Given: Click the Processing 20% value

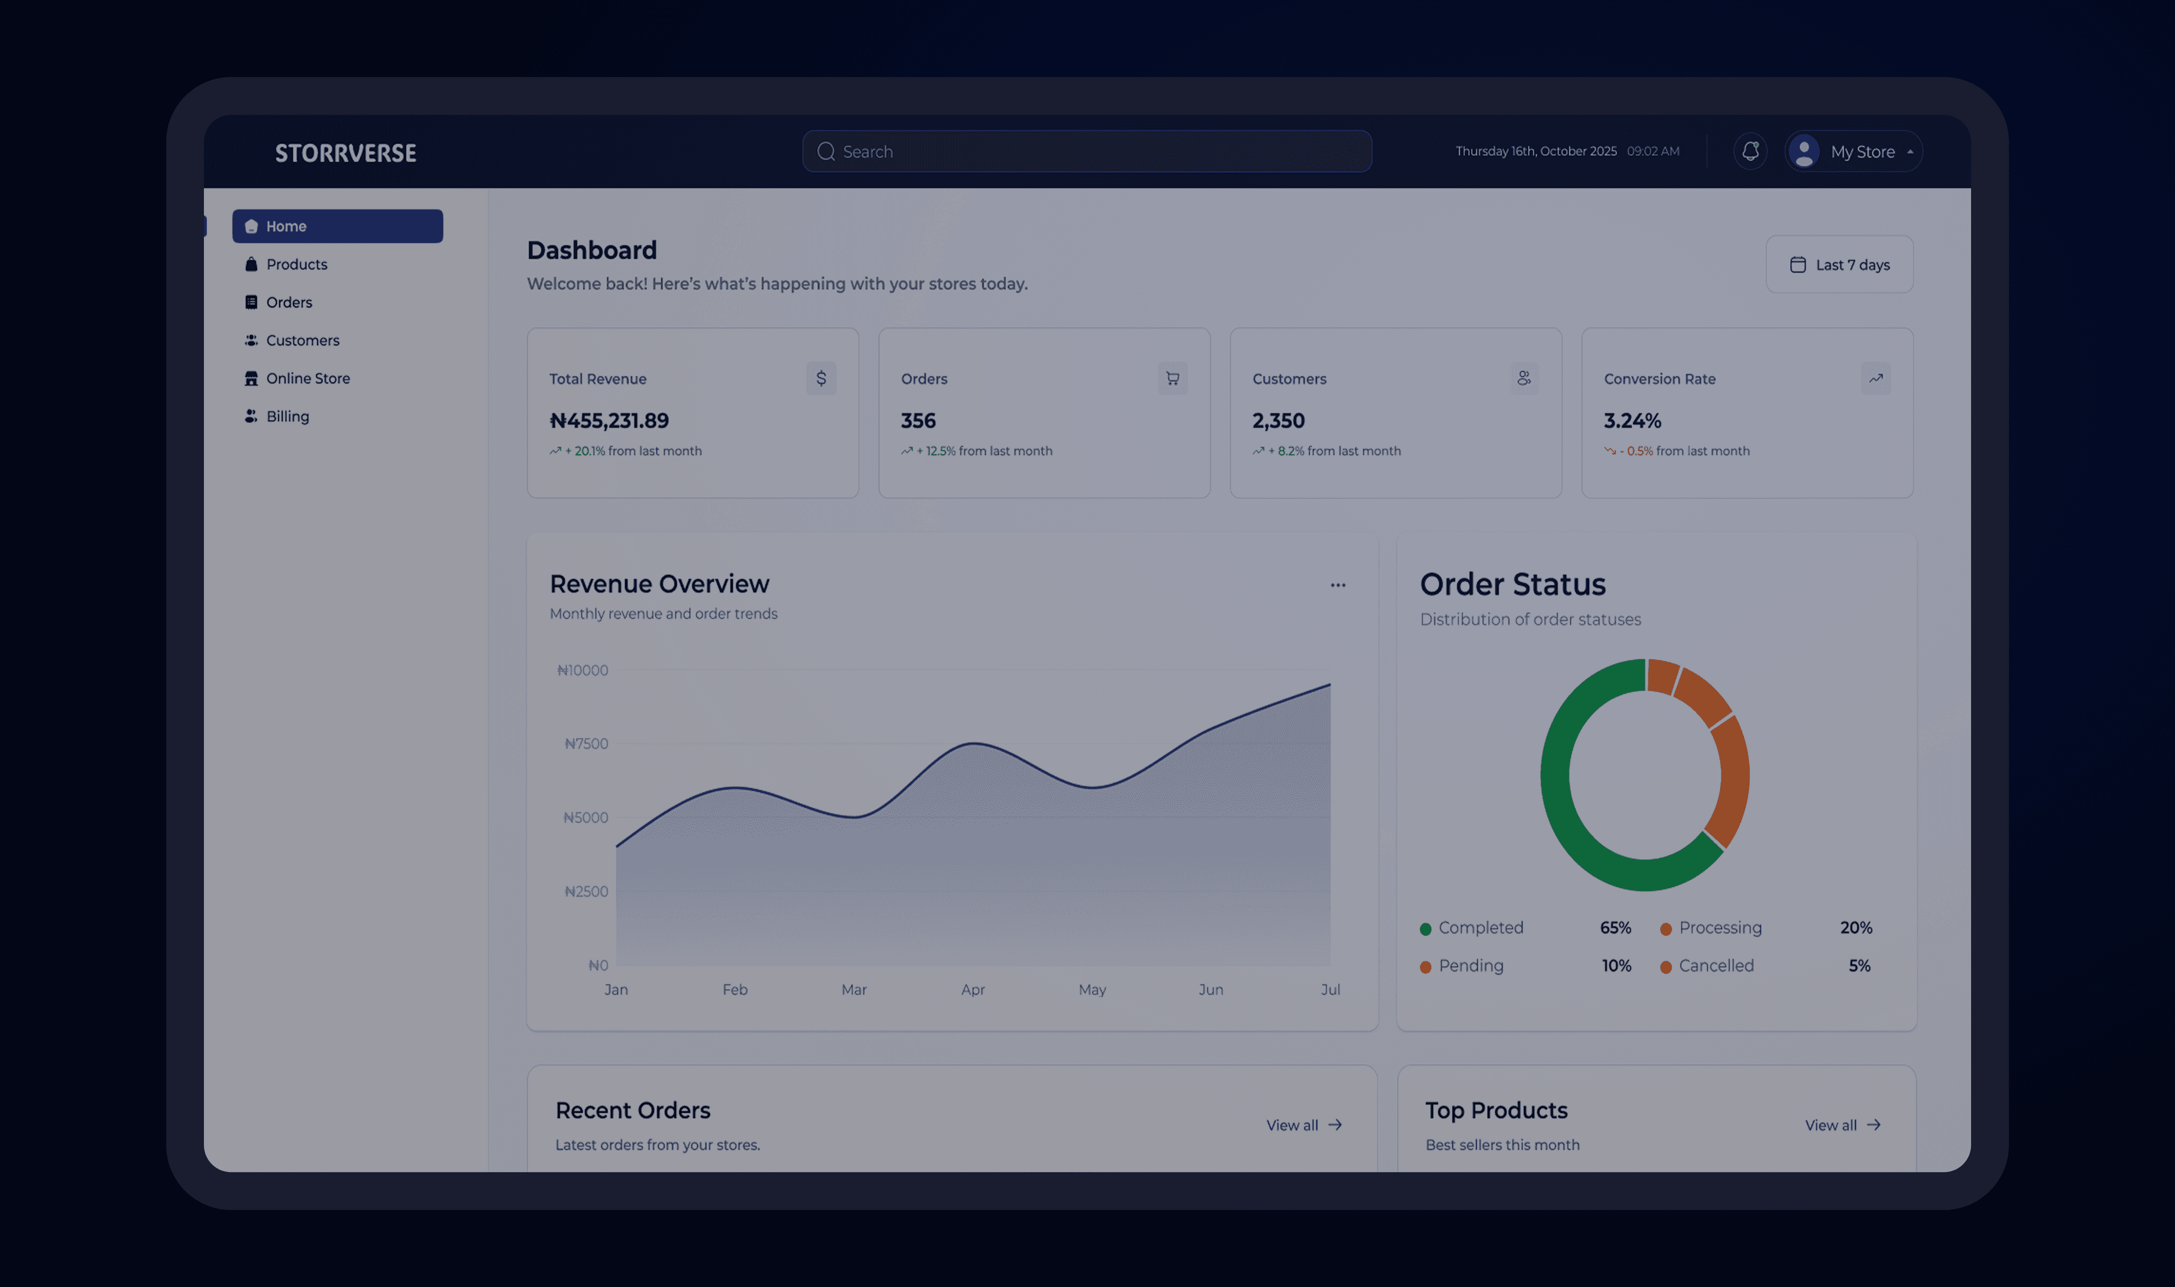Looking at the screenshot, I should click(x=1856, y=928).
